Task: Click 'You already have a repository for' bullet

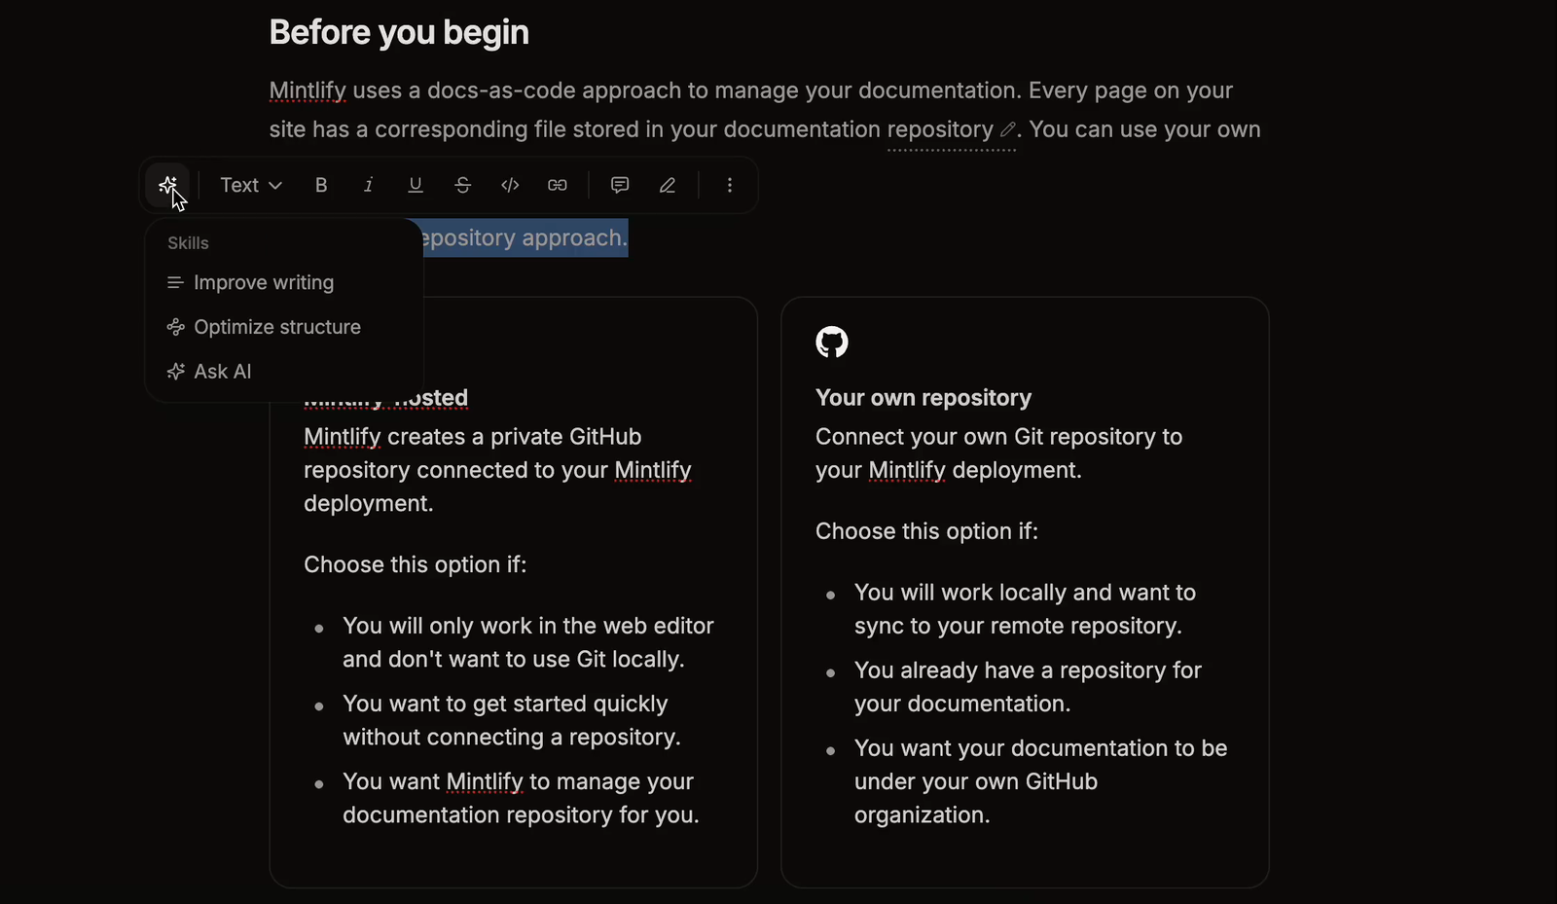Action: 1028,687
